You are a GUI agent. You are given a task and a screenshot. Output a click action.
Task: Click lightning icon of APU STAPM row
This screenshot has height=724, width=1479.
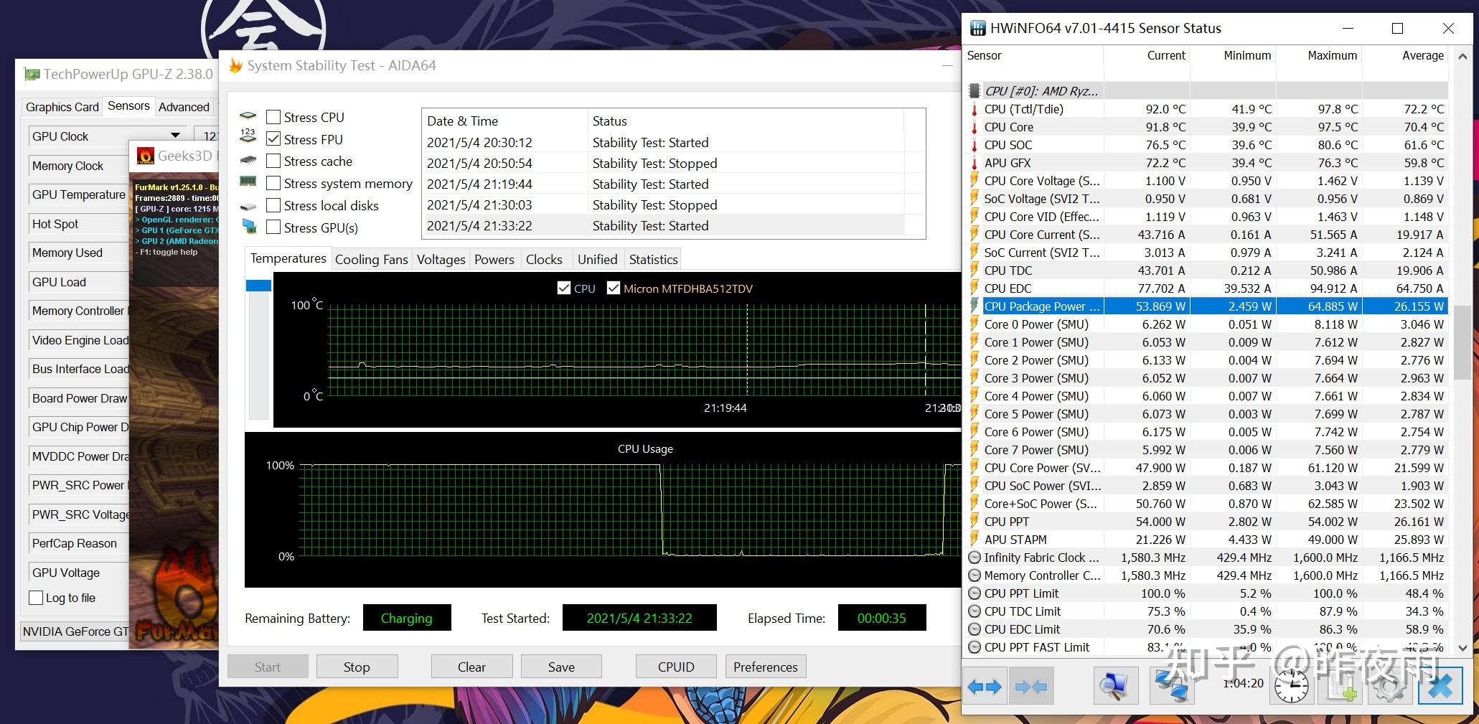pyautogui.click(x=974, y=540)
